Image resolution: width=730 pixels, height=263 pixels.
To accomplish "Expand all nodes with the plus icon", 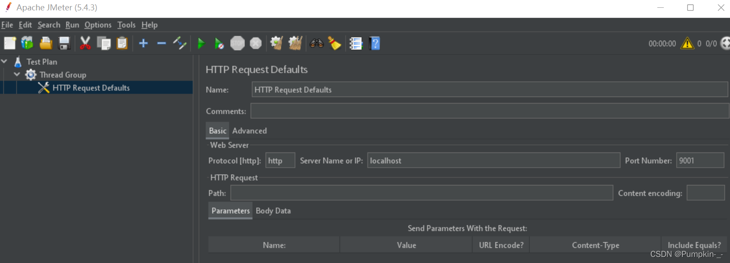I will click(144, 43).
